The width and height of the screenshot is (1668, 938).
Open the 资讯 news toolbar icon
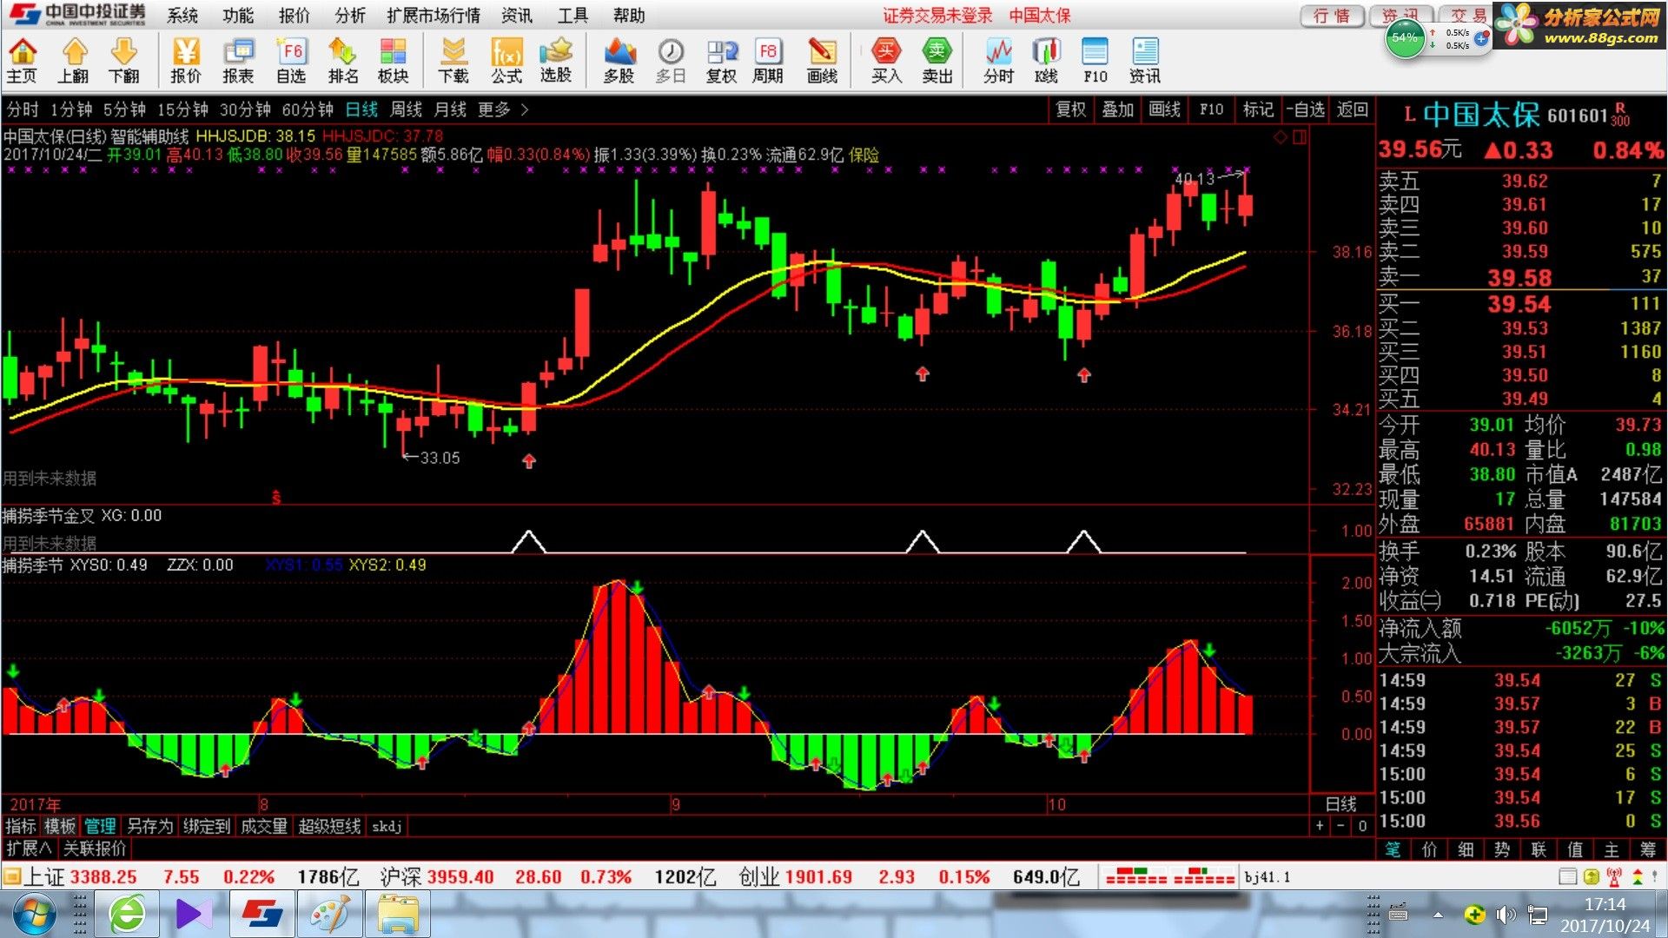point(1145,61)
